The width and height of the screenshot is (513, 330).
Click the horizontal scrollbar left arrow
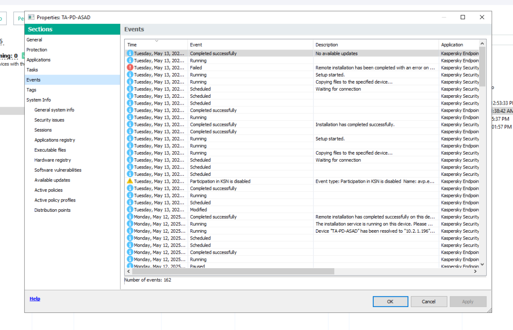128,271
